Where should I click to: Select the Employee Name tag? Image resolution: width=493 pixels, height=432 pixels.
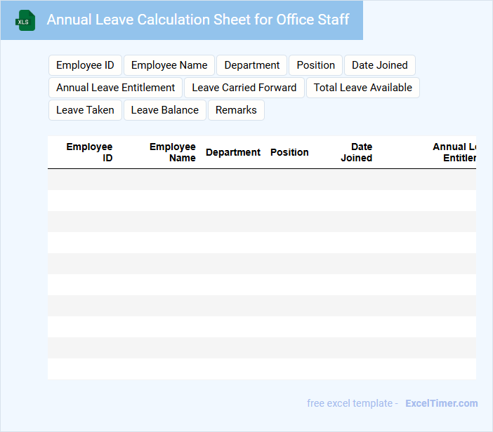click(x=169, y=65)
